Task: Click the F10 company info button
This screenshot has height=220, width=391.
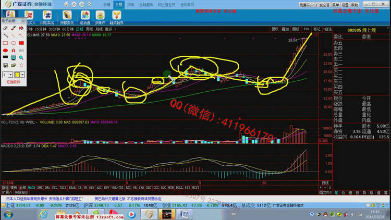Action: [x=306, y=29]
